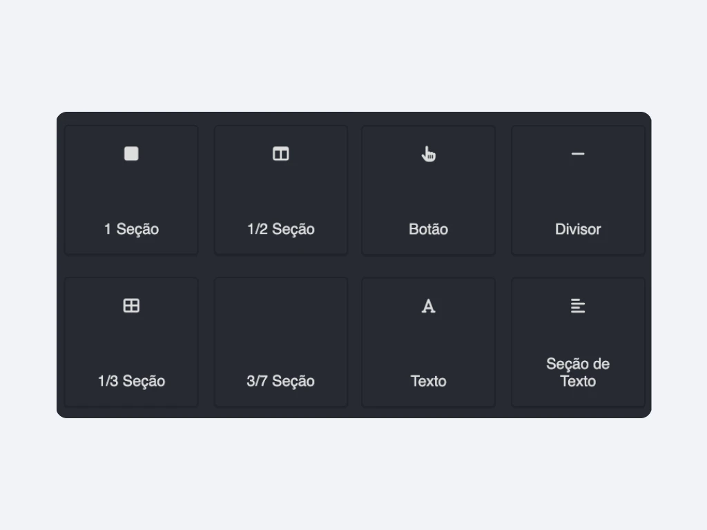Click the letter A Texto icon
707x530 pixels.
tap(429, 306)
